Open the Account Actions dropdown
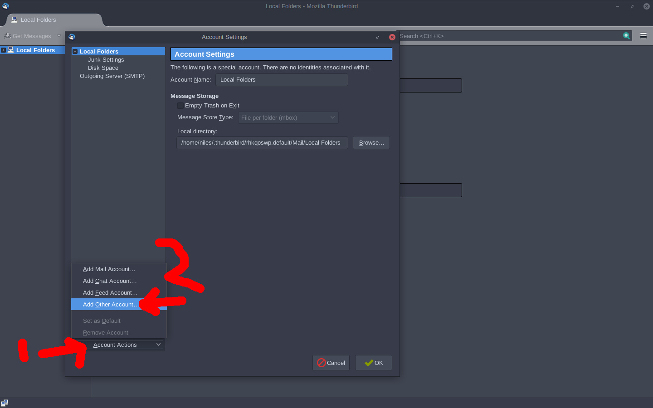 [x=119, y=345]
